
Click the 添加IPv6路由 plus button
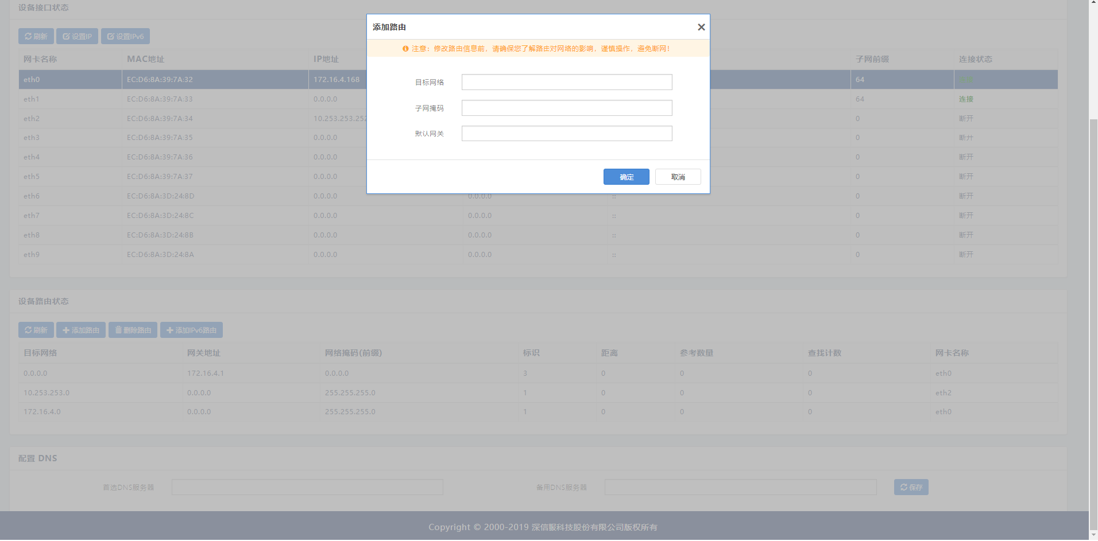click(x=191, y=330)
